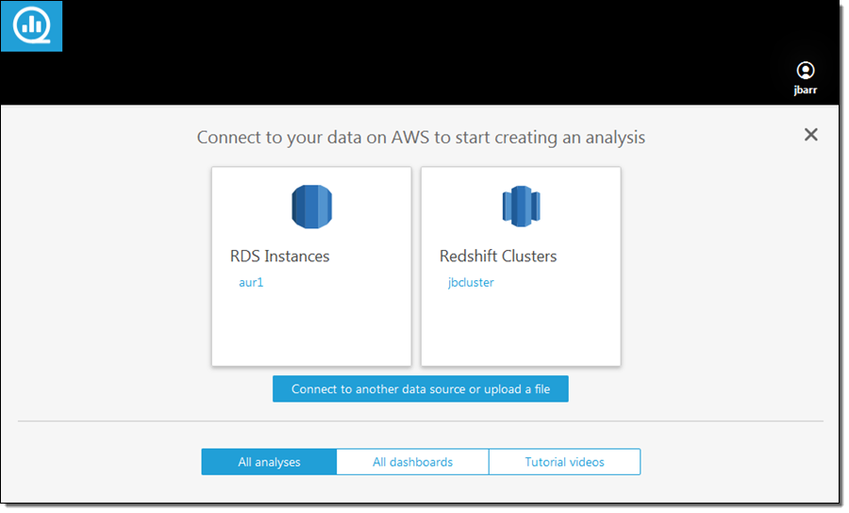Switch to the All analyses tab
The width and height of the screenshot is (849, 513).
tap(269, 462)
